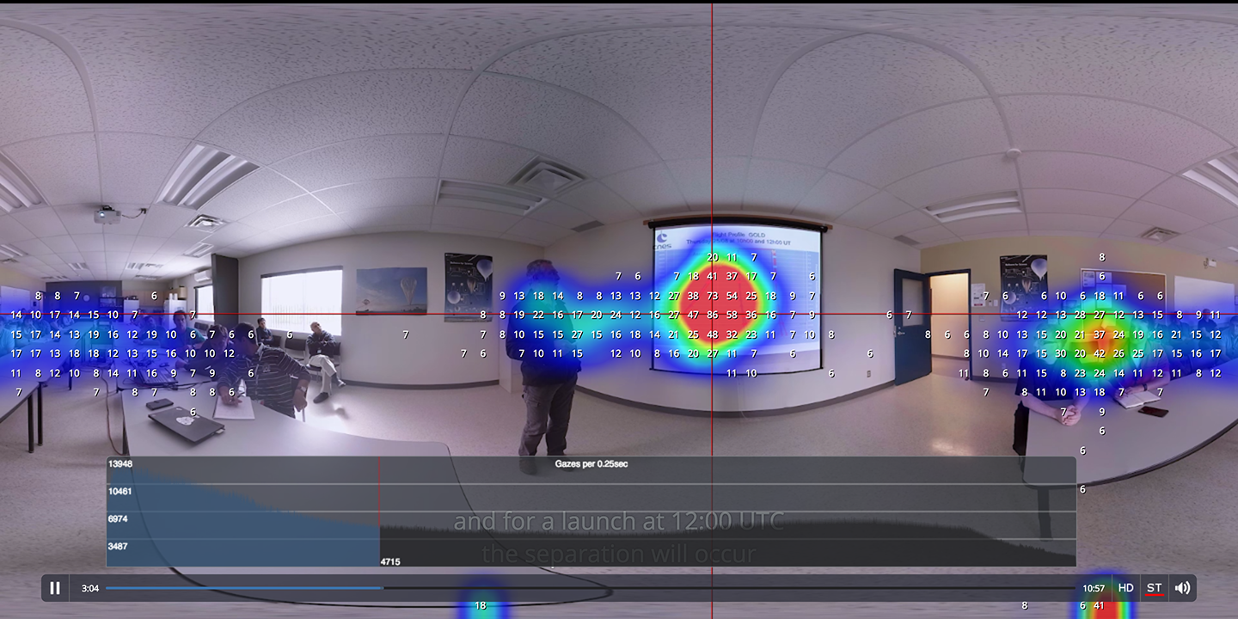Mute the video with the speaker icon
This screenshot has height=619, width=1238.
tap(1182, 588)
